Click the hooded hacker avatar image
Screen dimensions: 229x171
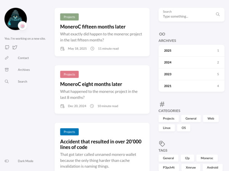coord(16,19)
